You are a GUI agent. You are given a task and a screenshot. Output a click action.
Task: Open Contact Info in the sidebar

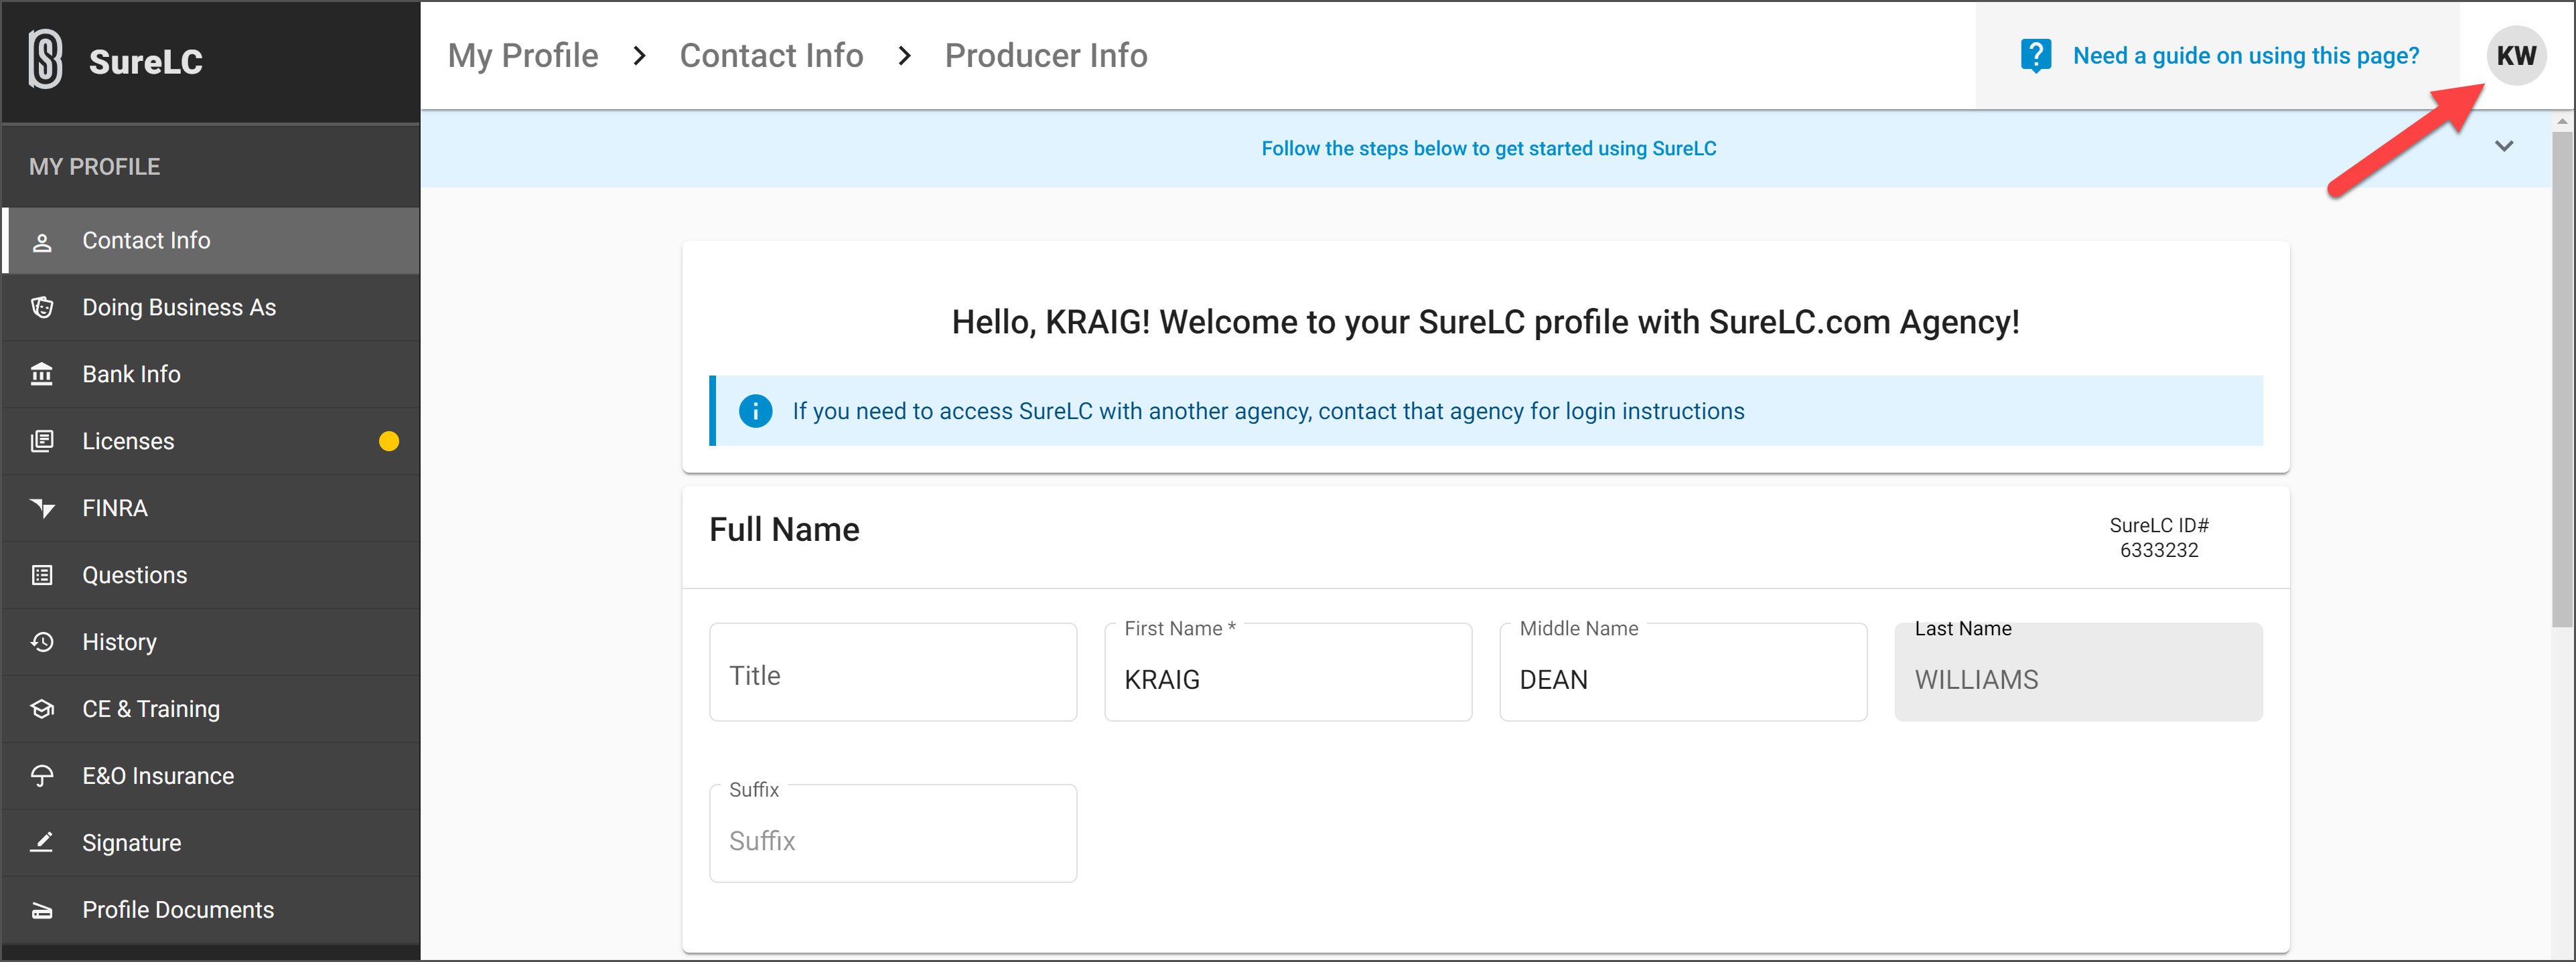click(x=211, y=241)
